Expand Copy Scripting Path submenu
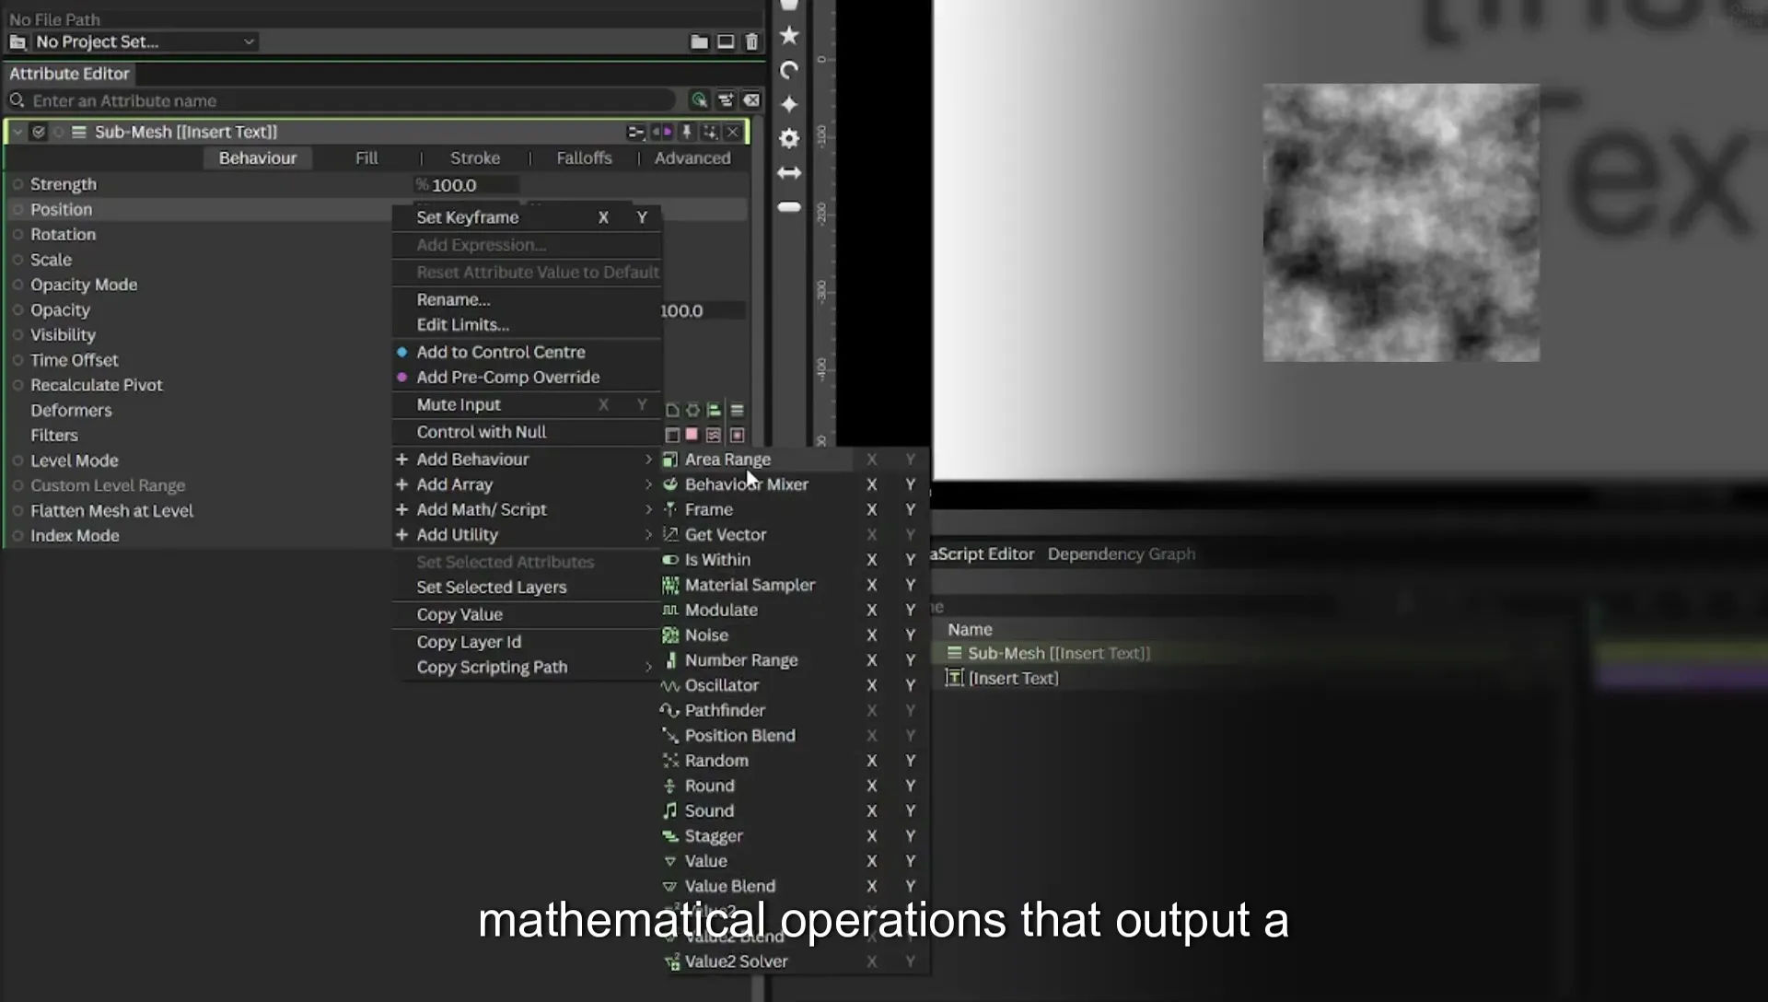Image resolution: width=1768 pixels, height=1002 pixels. [527, 667]
